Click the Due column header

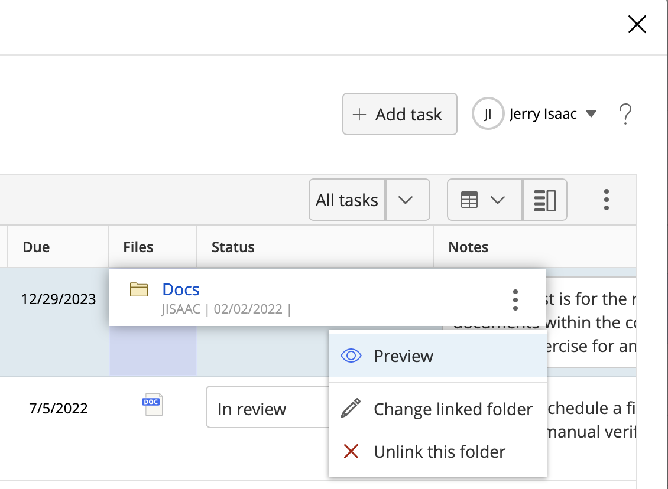[x=36, y=247]
